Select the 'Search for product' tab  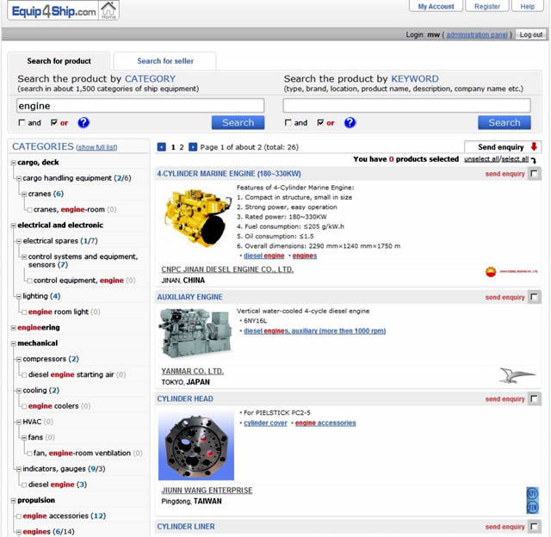pos(59,61)
